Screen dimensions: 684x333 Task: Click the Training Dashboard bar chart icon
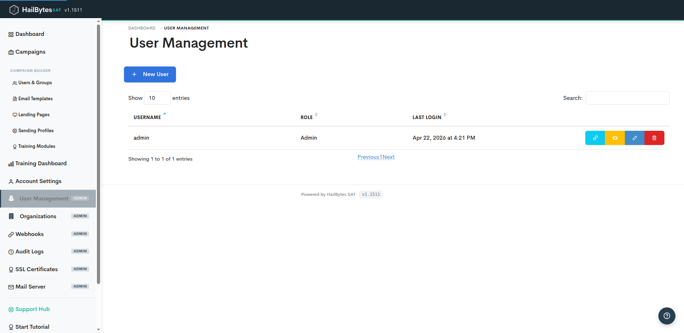click(x=11, y=164)
